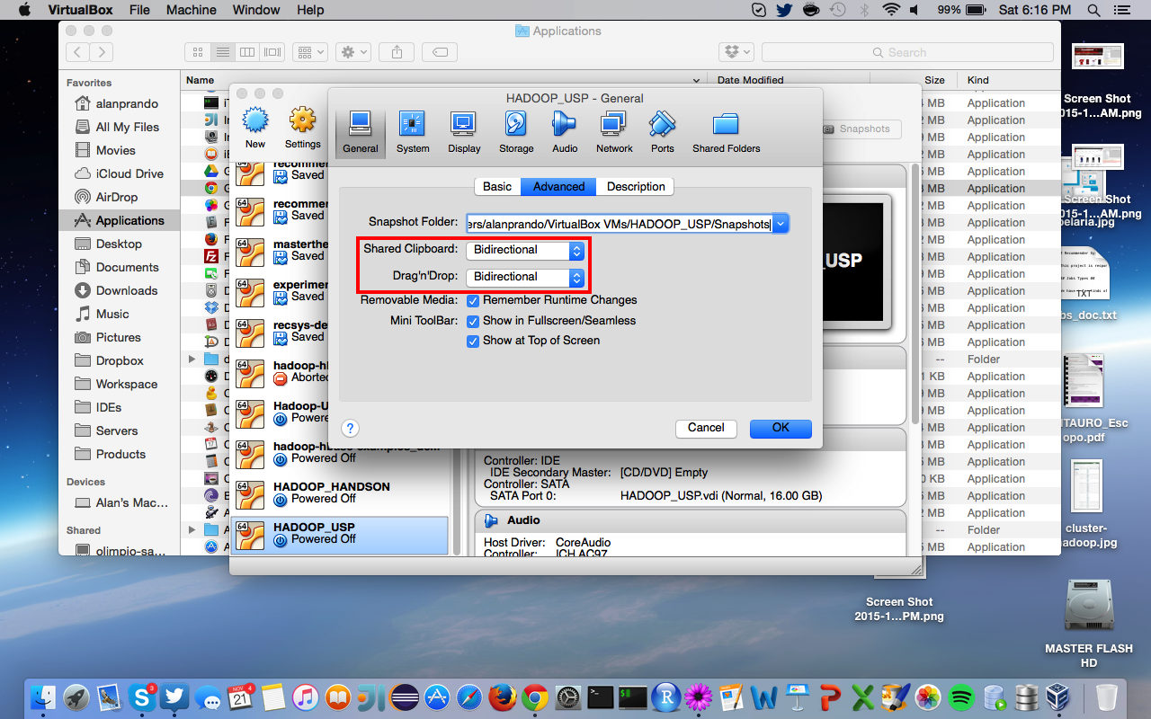
Task: Select HADOOP_HANDSON virtual machine in list
Action: point(340,493)
